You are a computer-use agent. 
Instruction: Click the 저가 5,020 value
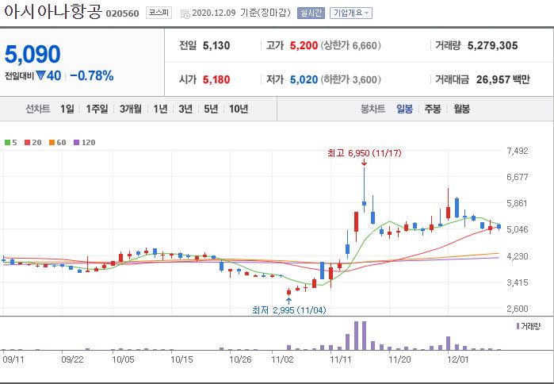304,79
